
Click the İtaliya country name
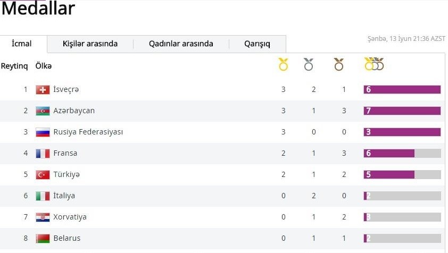click(x=64, y=196)
